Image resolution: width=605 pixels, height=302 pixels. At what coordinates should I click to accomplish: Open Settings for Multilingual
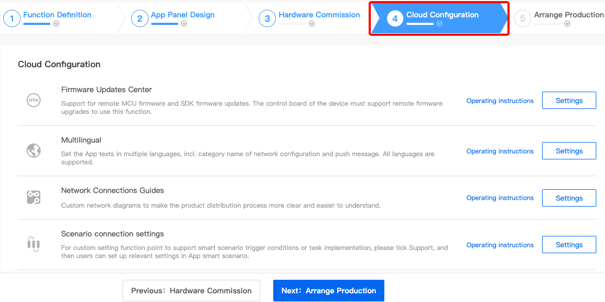[x=569, y=151]
